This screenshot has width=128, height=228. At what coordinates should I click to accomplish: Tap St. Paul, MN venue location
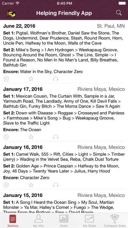(111, 26)
